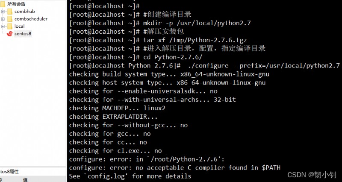Screen dimensions: 342x182
Task: Expand the combscheduler tree node
Action: click(3, 19)
